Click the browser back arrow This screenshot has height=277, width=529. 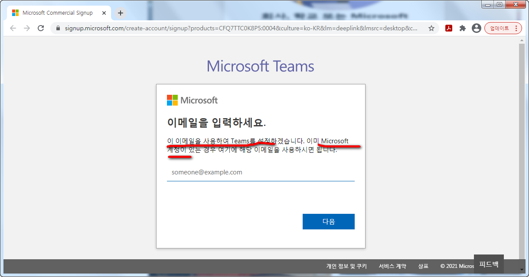click(13, 28)
